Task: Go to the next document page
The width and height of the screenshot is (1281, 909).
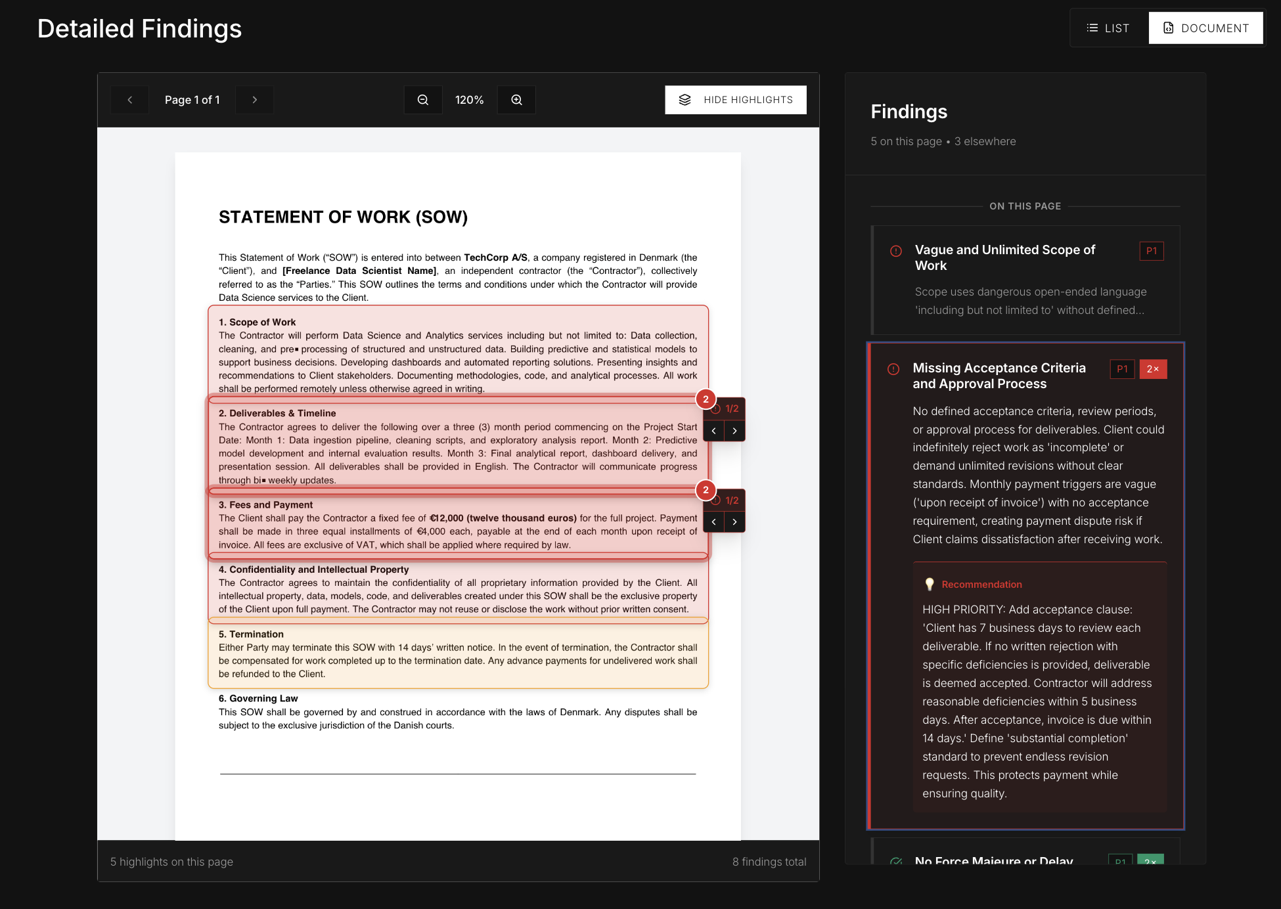Action: click(255, 100)
